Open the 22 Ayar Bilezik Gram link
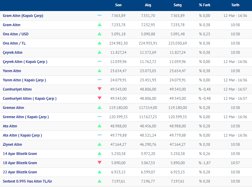The image size is (252, 187). [x=20, y=172]
